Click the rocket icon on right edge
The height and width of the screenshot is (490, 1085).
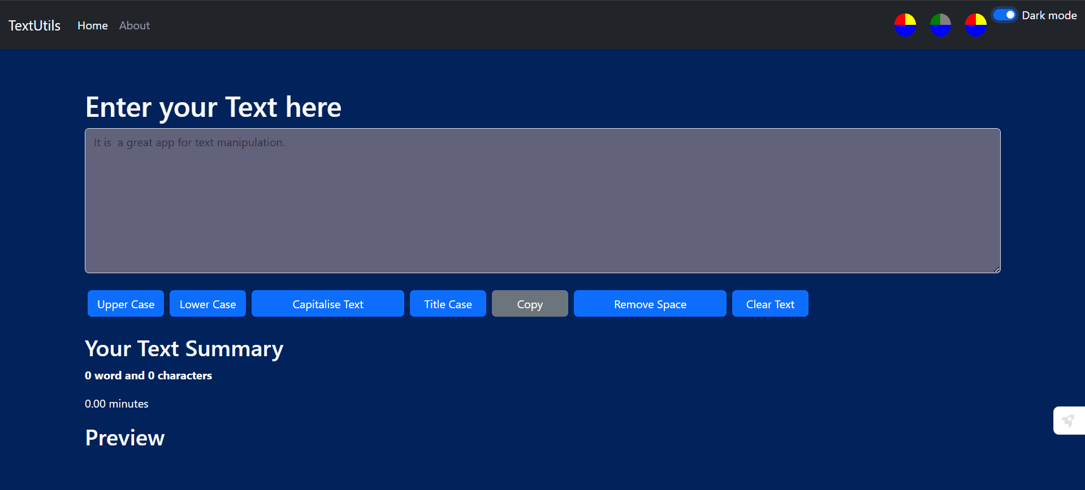[x=1068, y=421]
